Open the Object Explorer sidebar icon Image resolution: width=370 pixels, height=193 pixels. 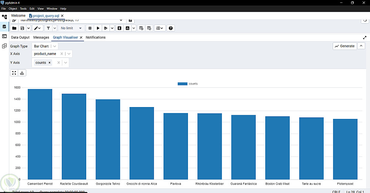[4, 17]
